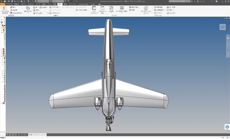Open the Full Navigation Wheel tool
Viewport: 230px width, 139px height.
point(146,10)
